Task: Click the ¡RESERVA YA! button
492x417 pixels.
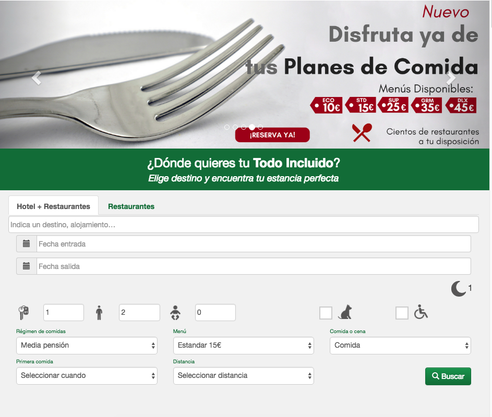Action: [x=272, y=135]
